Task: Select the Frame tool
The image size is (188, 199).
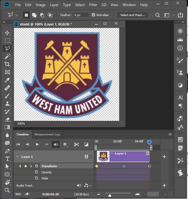Action: coord(7,72)
